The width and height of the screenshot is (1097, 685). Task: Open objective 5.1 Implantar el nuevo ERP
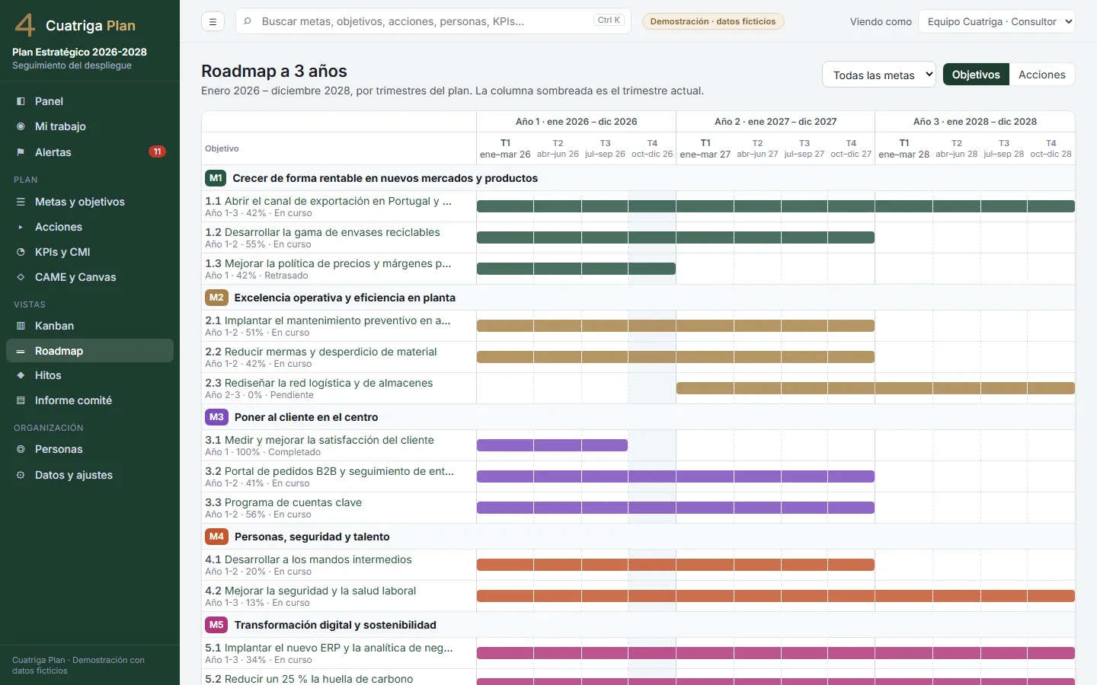click(x=329, y=648)
